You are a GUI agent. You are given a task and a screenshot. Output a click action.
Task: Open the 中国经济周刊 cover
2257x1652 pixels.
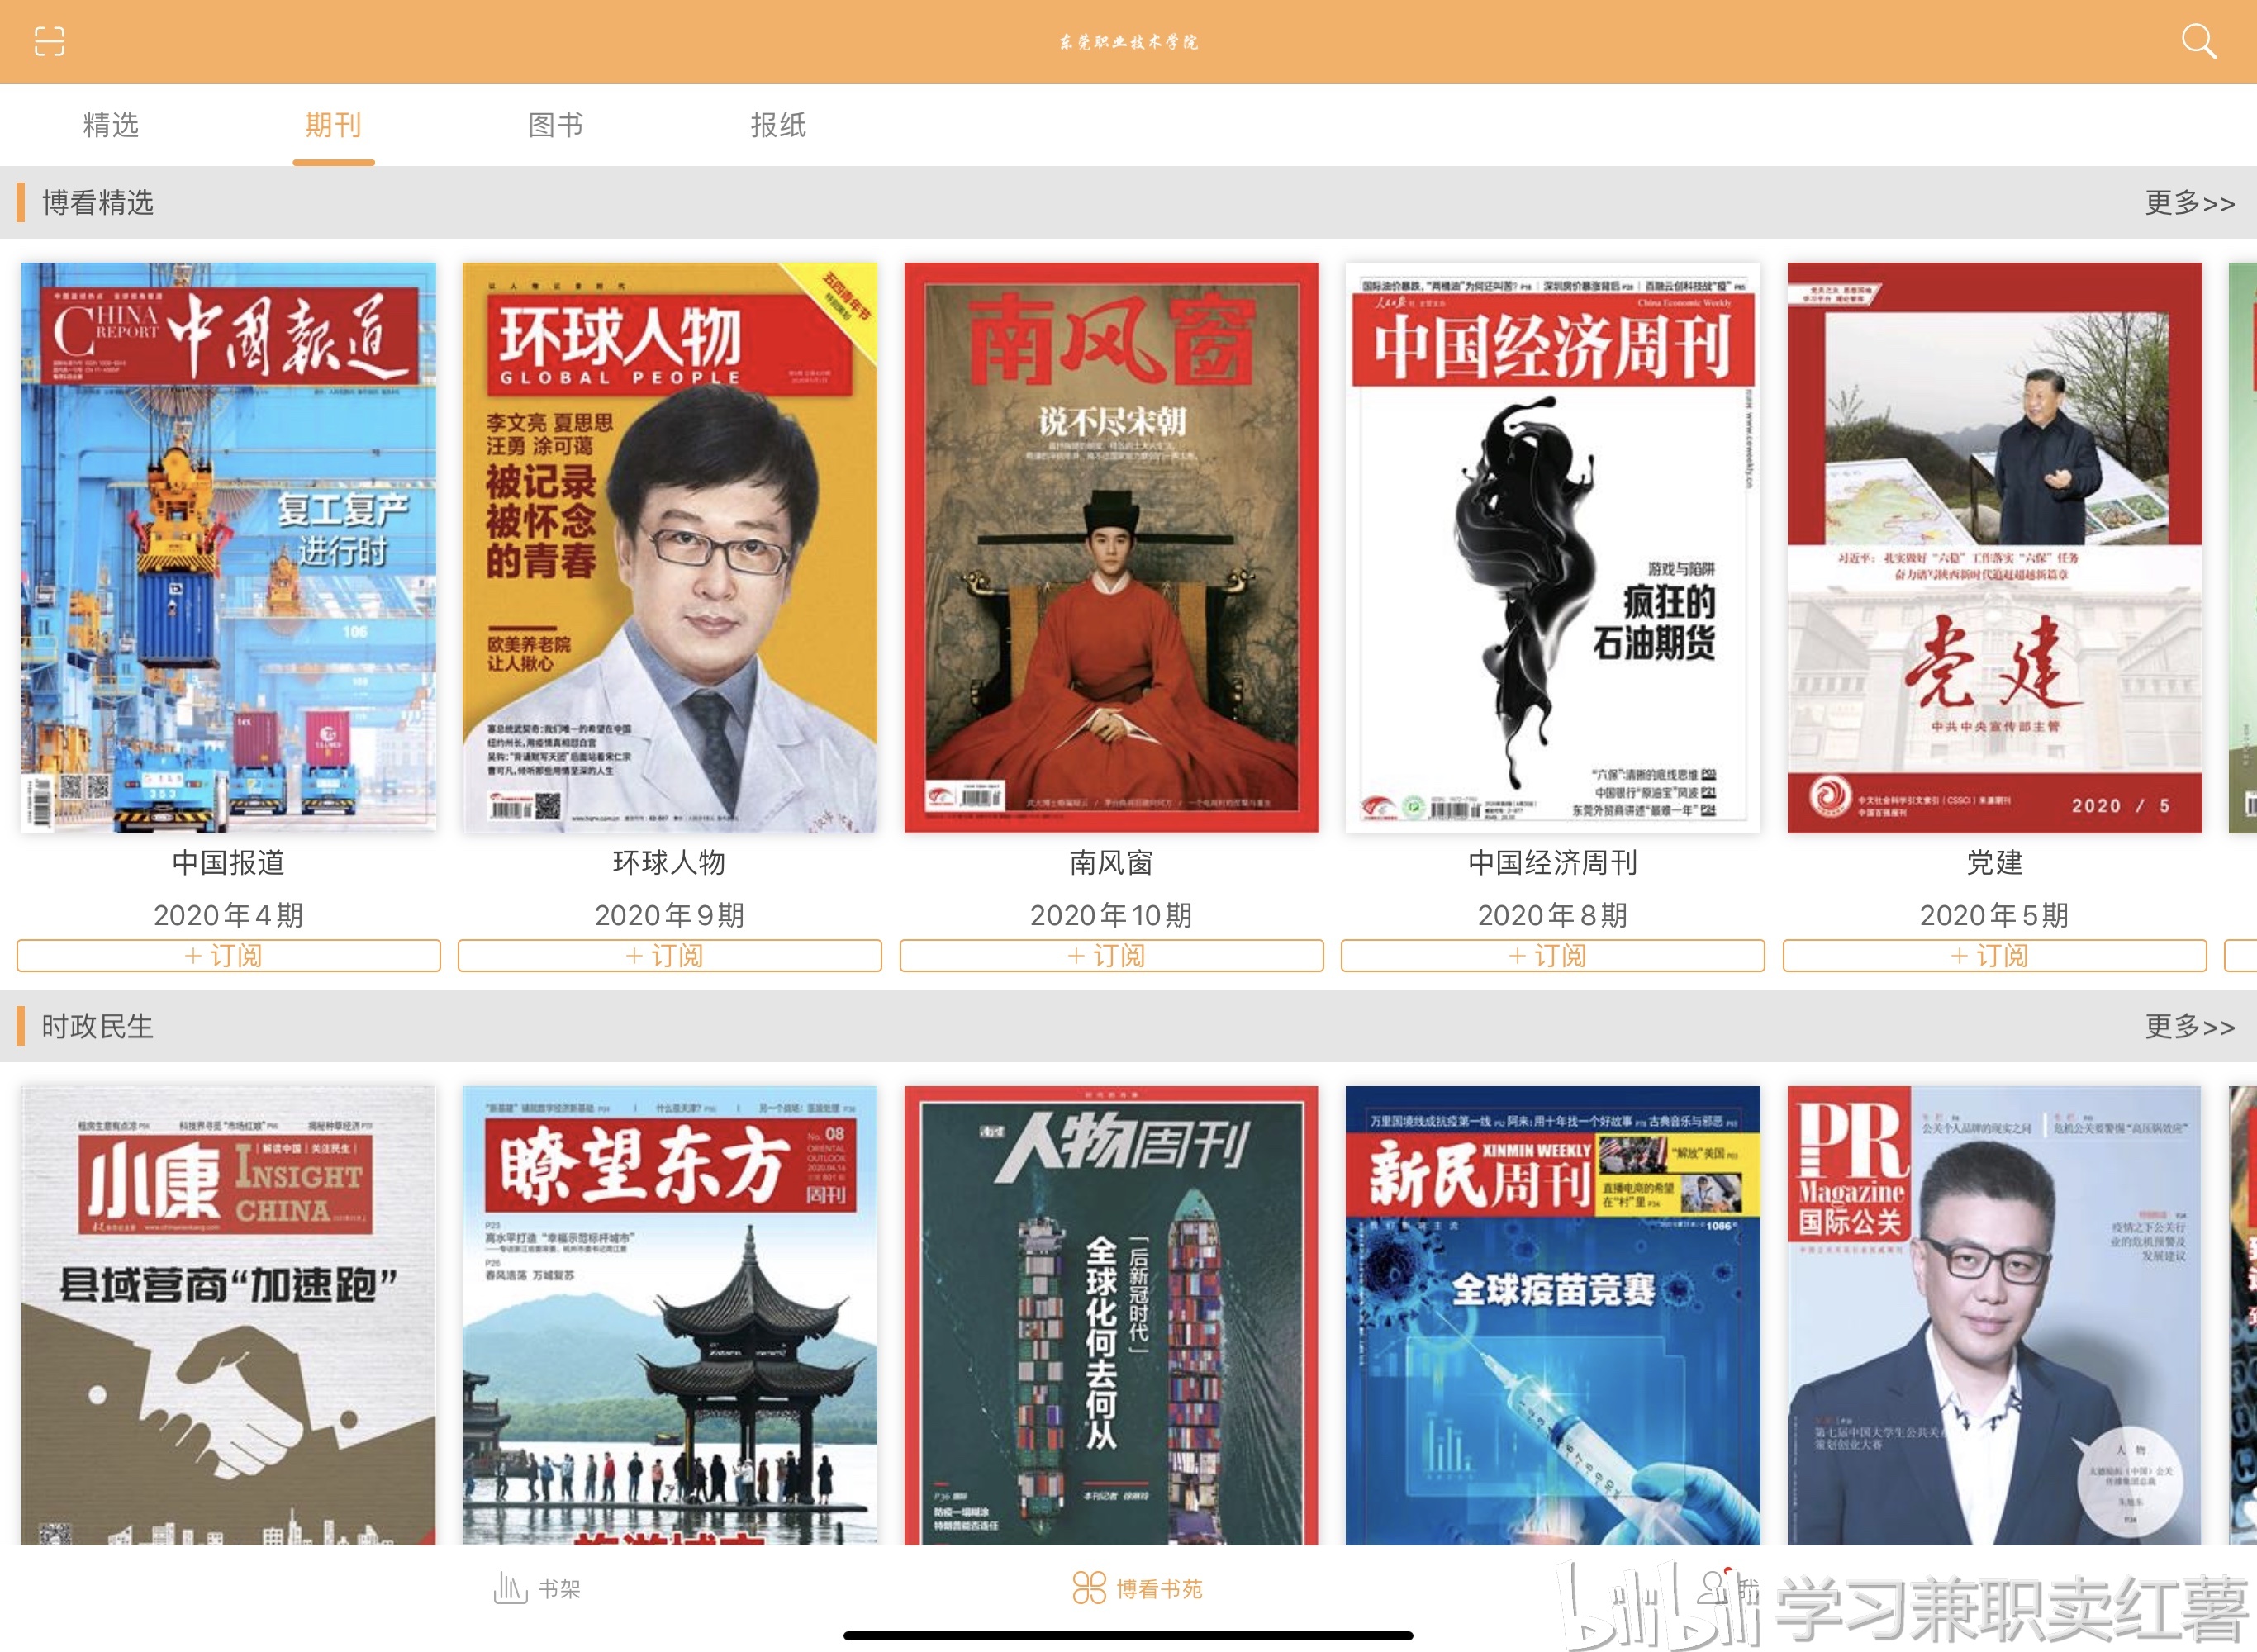(1552, 547)
